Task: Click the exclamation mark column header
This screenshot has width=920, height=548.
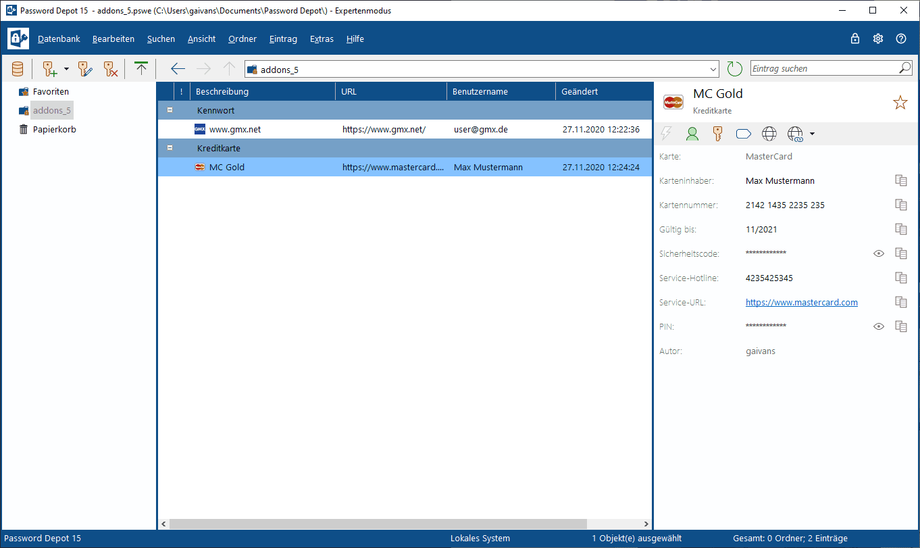Action: [182, 91]
